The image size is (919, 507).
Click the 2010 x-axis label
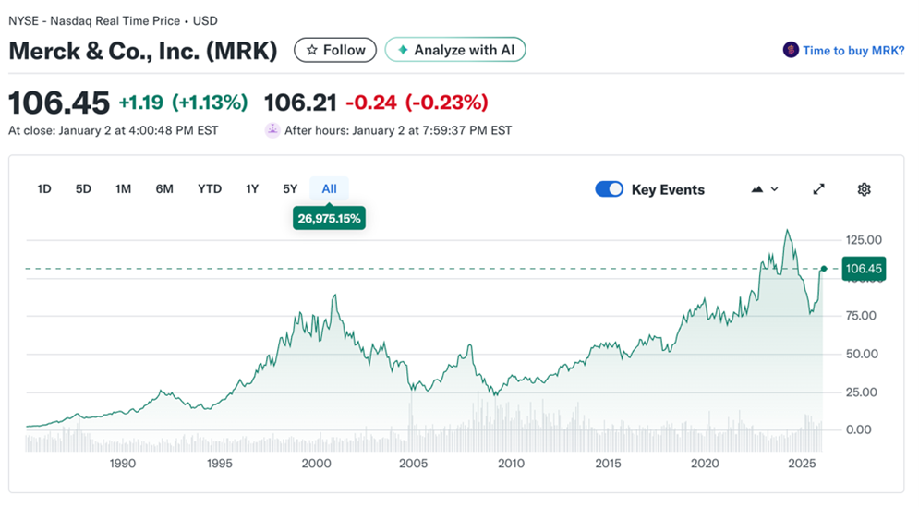tap(511, 464)
